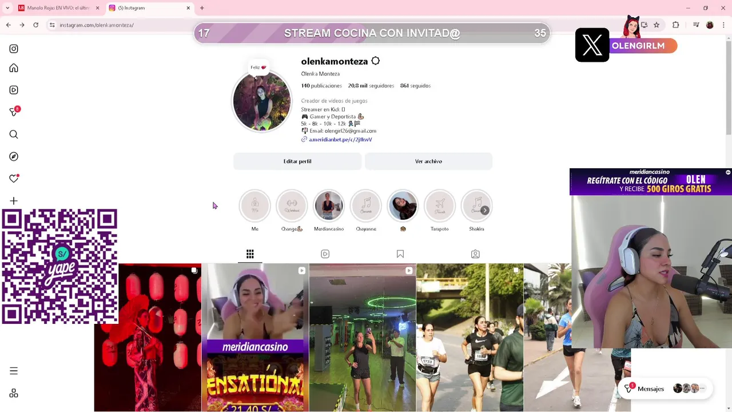Close the Instagram browser tab

click(x=188, y=8)
